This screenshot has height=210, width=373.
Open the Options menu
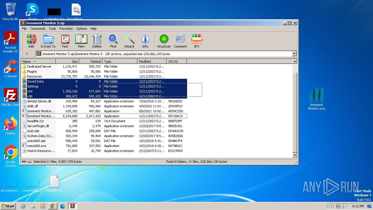click(82, 29)
